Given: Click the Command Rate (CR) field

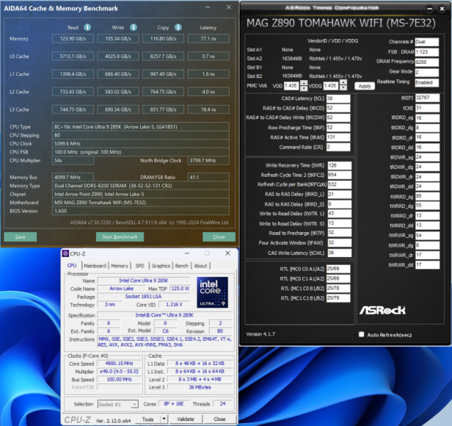Looking at the screenshot, I should 338,147.
